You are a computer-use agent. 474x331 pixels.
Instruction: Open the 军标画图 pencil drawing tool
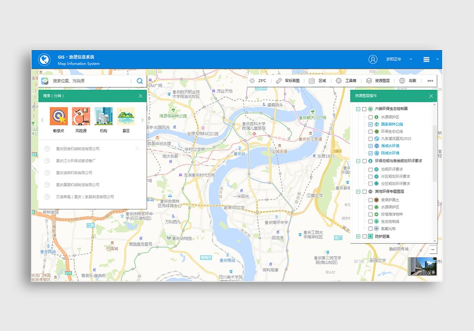tap(279, 81)
